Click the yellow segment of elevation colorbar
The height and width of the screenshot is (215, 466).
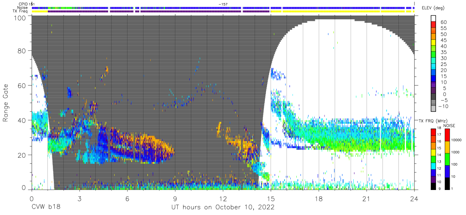(x=433, y=43)
